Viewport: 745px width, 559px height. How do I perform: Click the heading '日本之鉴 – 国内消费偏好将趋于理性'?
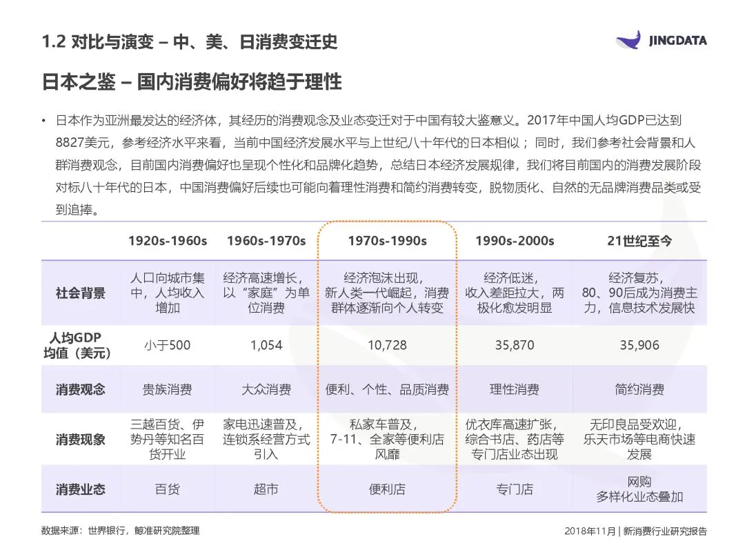click(x=192, y=81)
